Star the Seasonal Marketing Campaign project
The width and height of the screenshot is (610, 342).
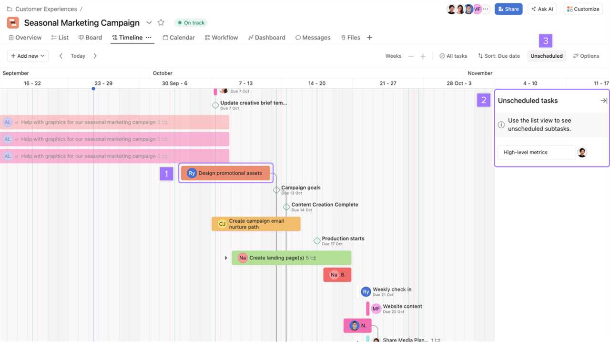coord(161,22)
